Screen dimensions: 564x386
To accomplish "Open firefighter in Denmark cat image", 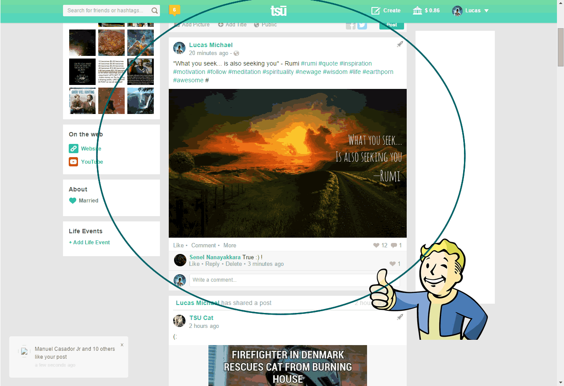I will tap(288, 365).
